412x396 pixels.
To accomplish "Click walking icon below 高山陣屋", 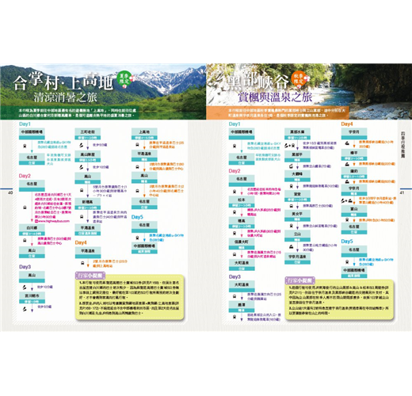I will click(82, 167).
